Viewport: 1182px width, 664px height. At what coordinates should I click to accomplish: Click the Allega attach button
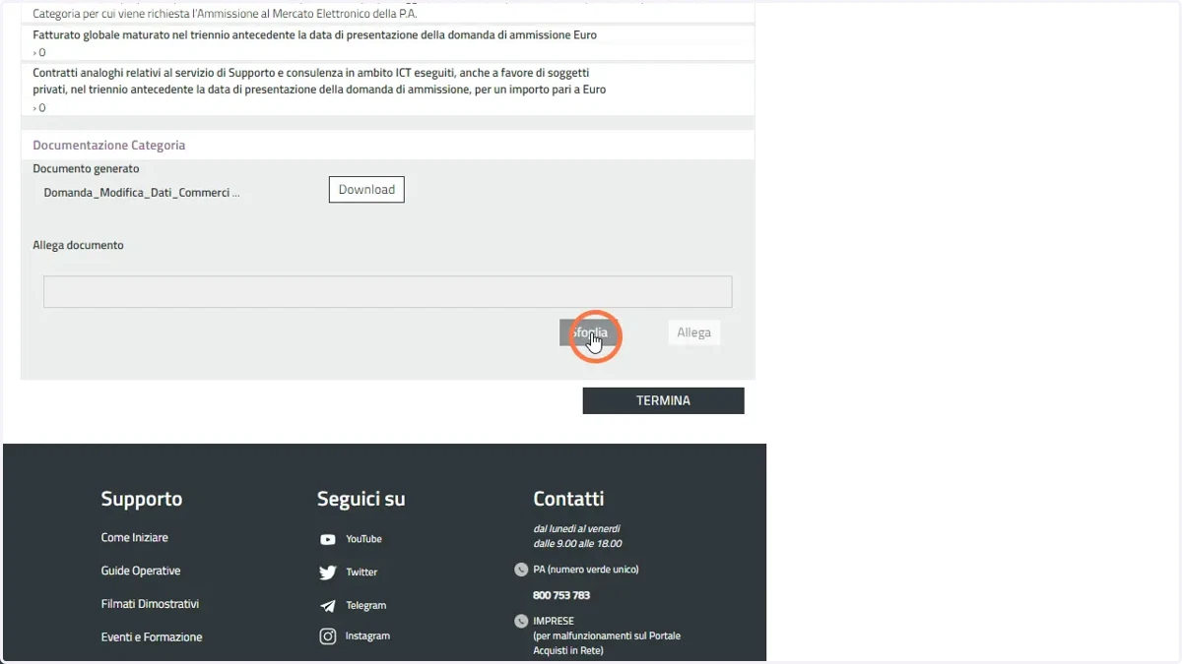(x=693, y=332)
